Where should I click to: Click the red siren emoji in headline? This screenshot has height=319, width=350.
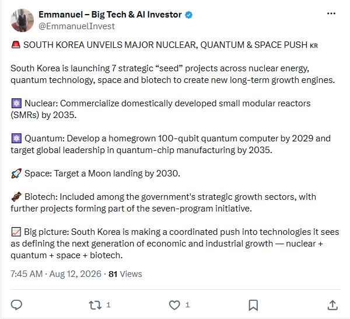pyautogui.click(x=16, y=45)
